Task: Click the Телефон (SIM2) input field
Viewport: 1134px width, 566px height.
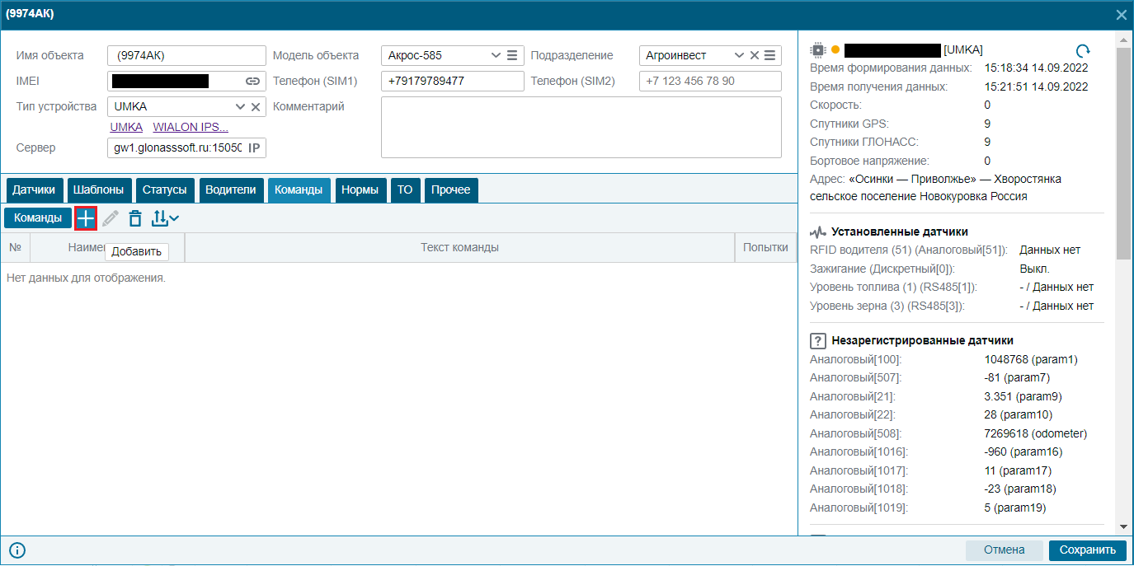Action: 710,81
